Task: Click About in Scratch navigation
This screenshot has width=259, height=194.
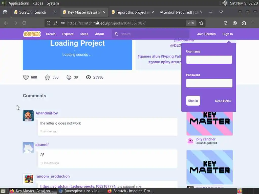Action: pyautogui.click(x=99, y=34)
